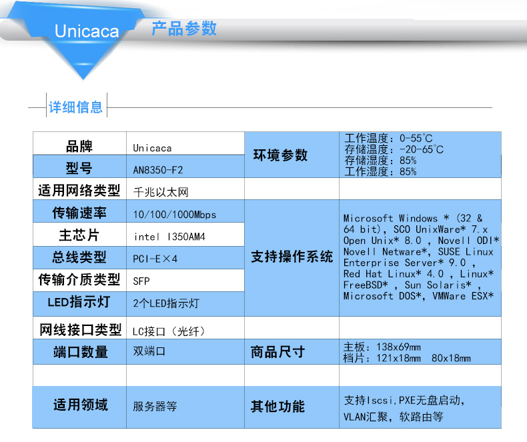Select model number AN8350-F2
The image size is (527, 442).
coord(158,170)
